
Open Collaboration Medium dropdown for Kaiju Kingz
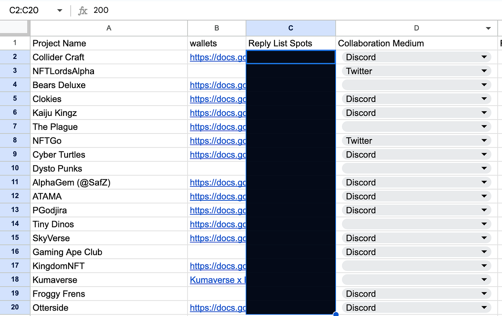tap(484, 113)
